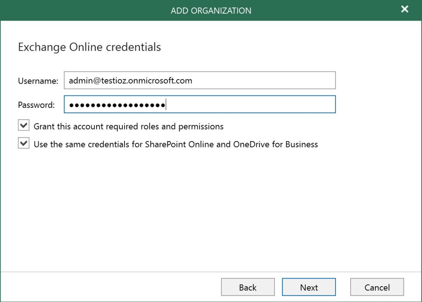422x302 pixels.
Task: Proceed with the Next button
Action: [309, 287]
